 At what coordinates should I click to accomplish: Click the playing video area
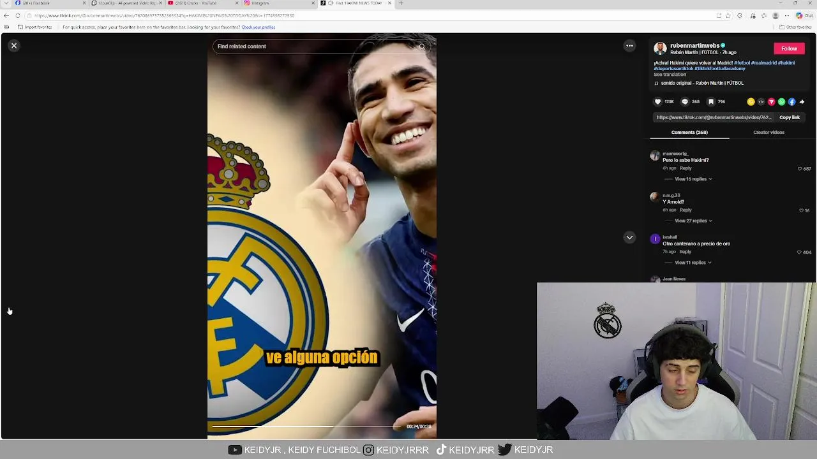[x=322, y=237]
